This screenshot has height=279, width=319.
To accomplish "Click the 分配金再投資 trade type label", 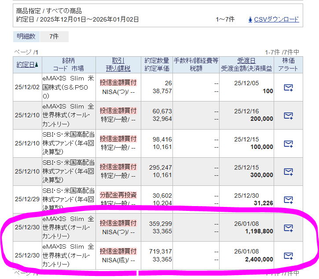I will [118, 195].
